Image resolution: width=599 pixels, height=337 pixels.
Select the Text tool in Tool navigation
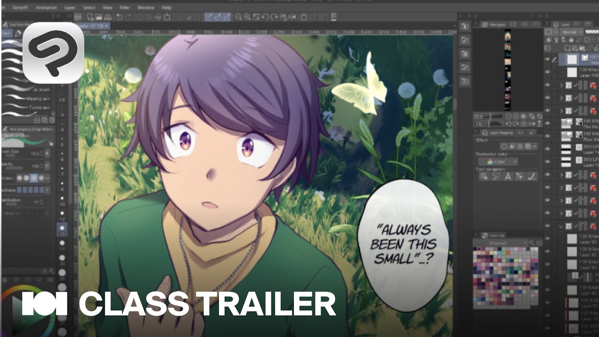(508, 176)
